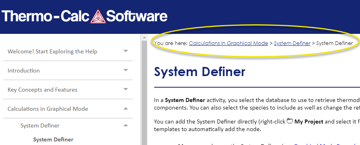Click the final System Definer breadcrumb text

[x=334, y=43]
